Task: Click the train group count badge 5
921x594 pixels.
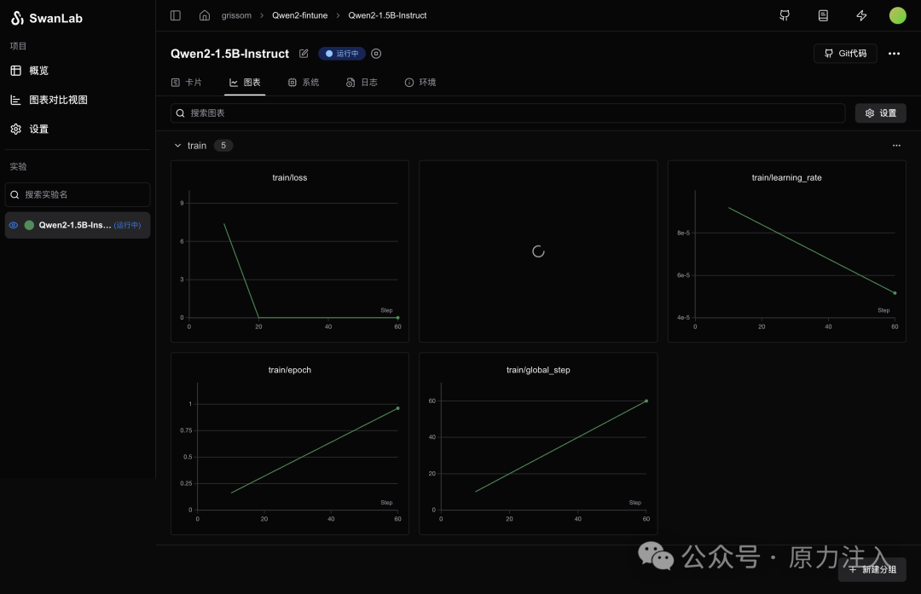Action: coord(223,146)
